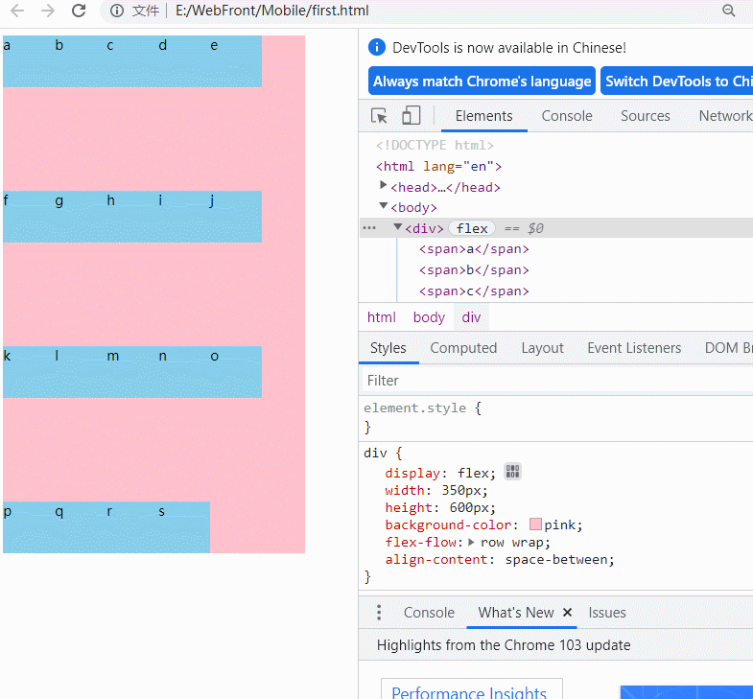Select the span a element in DOM tree

click(x=474, y=248)
